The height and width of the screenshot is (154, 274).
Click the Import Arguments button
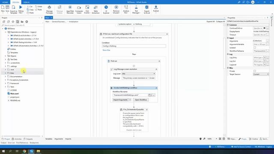120,100
